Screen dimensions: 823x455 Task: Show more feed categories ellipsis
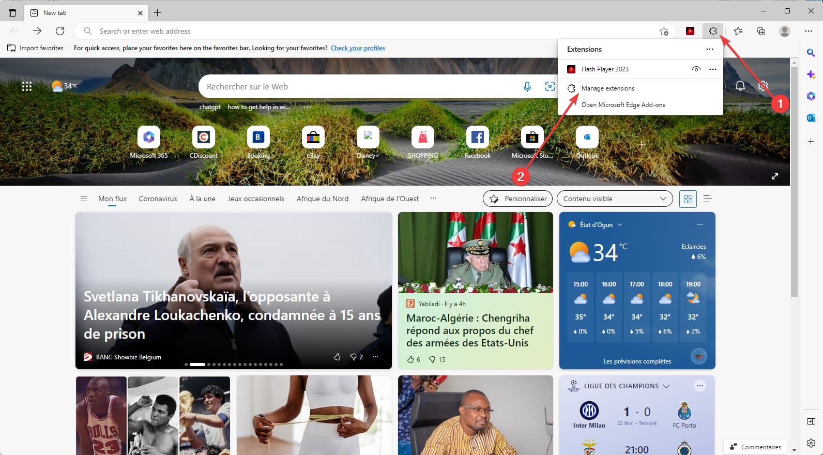tap(433, 198)
